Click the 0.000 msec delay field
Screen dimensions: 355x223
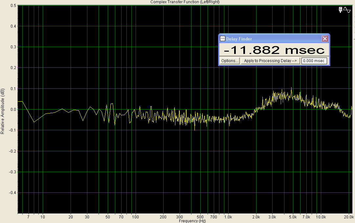pos(314,61)
